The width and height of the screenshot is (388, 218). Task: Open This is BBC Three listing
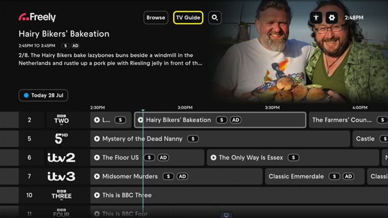tap(239, 195)
